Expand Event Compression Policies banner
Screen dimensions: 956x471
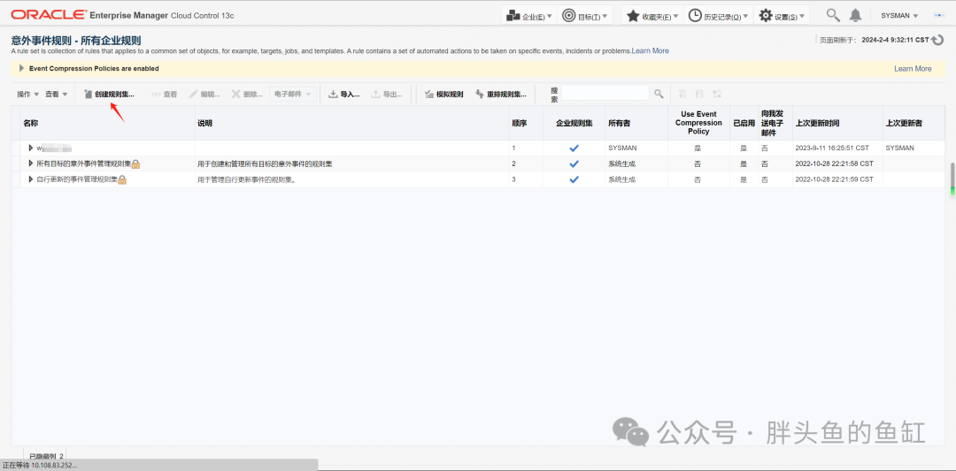pyautogui.click(x=21, y=69)
